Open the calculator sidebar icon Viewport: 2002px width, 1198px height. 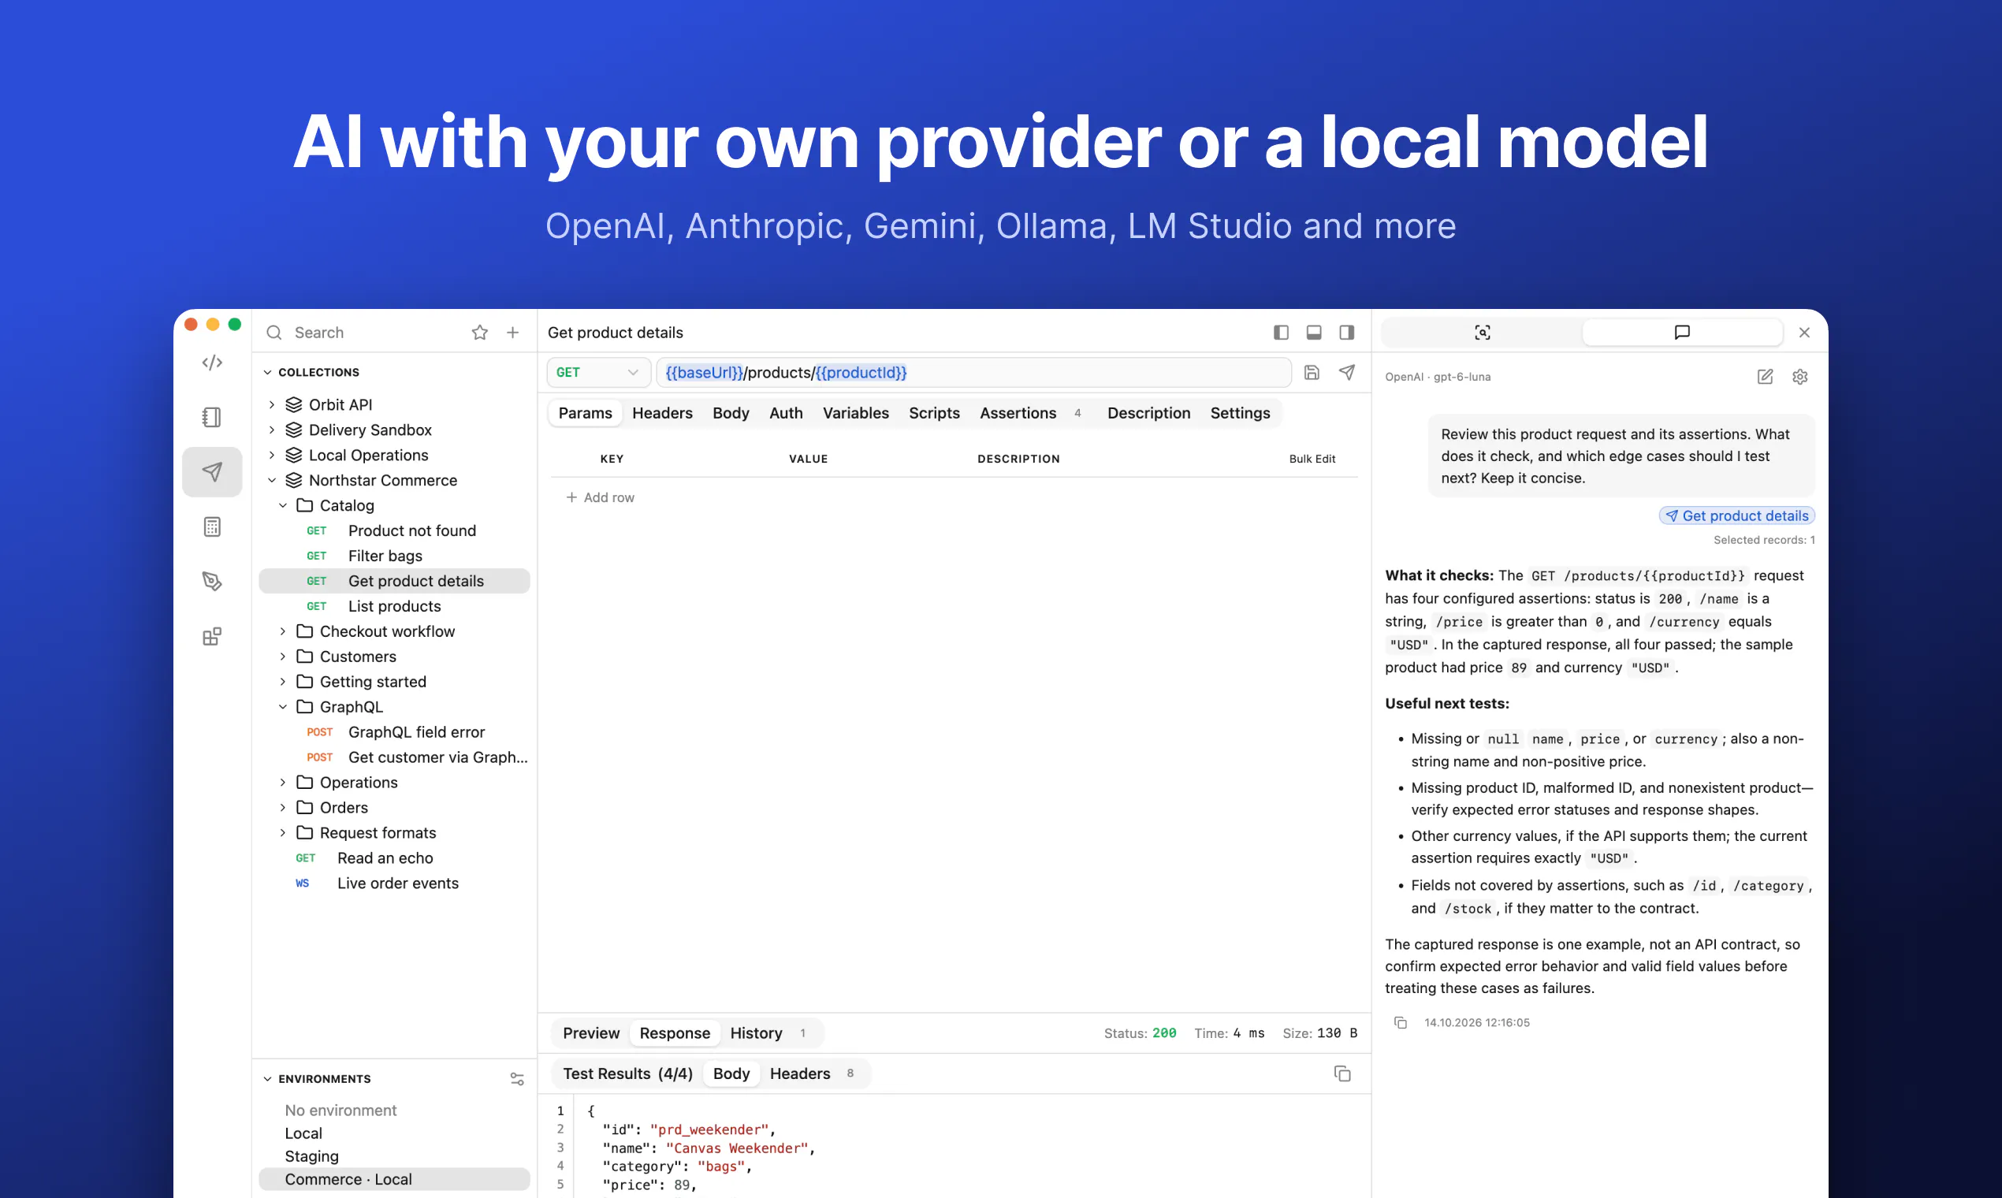[x=212, y=526]
